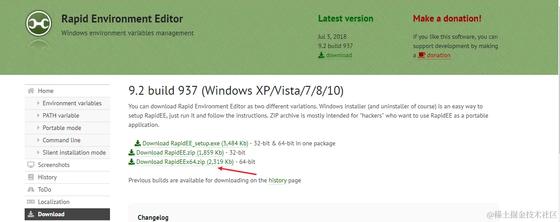The width and height of the screenshot is (560, 222).
Task: Click the language icon beside Localization
Action: point(31,202)
